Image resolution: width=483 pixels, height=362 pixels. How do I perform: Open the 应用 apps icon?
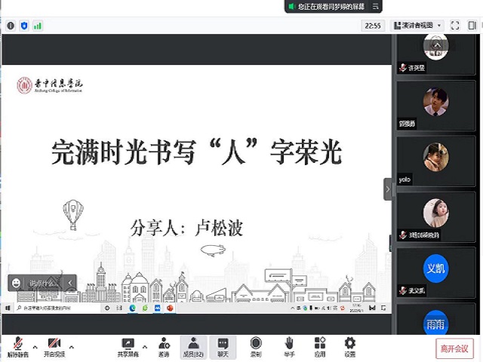(x=320, y=347)
